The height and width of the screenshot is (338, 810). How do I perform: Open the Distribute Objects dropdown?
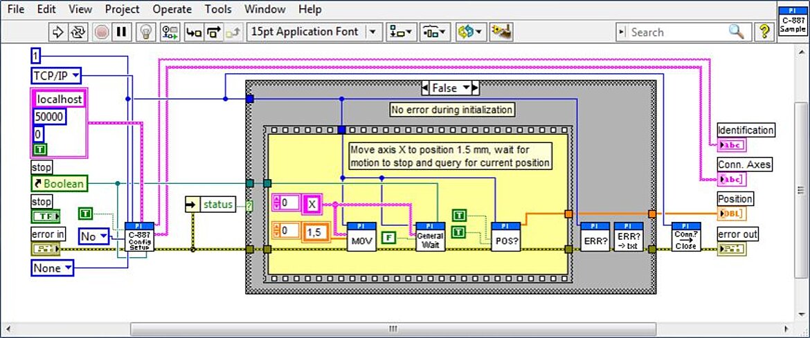pos(435,32)
